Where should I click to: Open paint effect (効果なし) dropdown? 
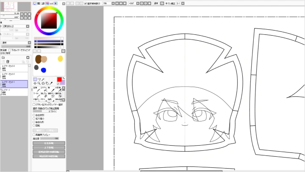[x=28, y=34]
